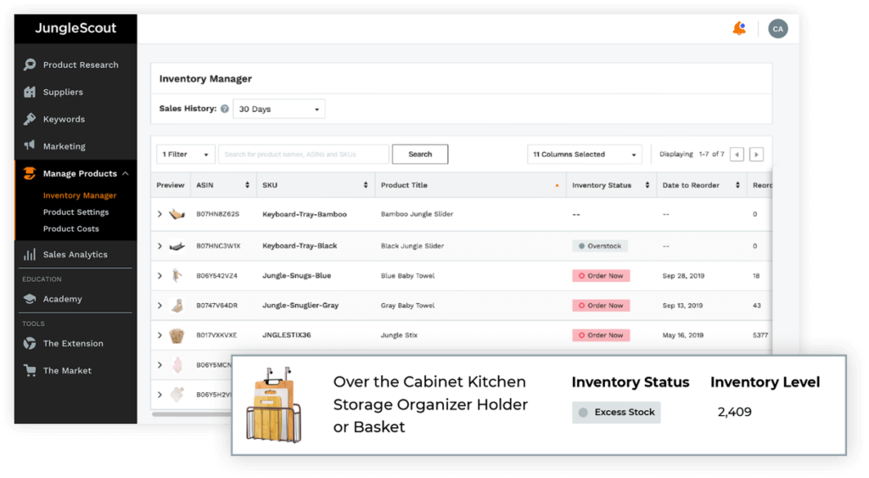Screen dimensions: 869x478
Task: Click ASIN B07HN8Z62S cell
Action: click(218, 214)
